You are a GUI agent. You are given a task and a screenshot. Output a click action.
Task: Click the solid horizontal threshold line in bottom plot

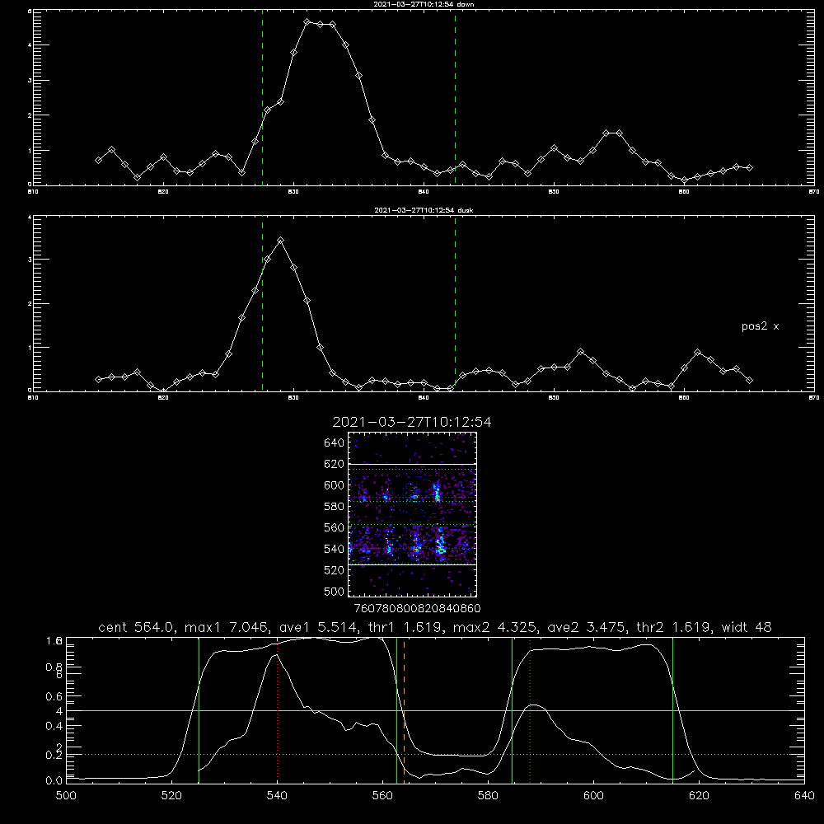point(435,710)
